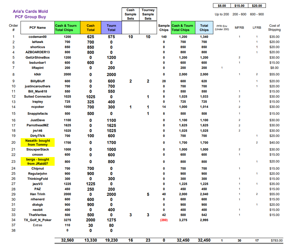Select the "PFR Env (Under 200)" header

pos(222,28)
